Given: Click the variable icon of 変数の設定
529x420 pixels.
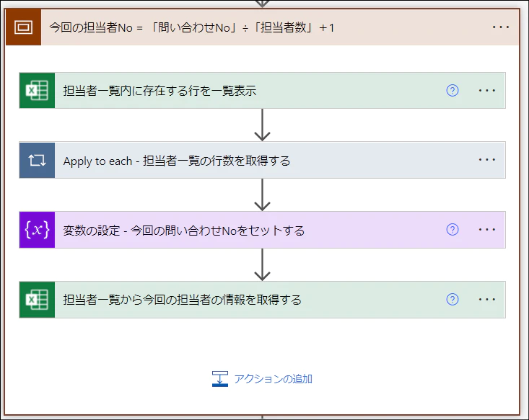Looking at the screenshot, I should [x=37, y=230].
